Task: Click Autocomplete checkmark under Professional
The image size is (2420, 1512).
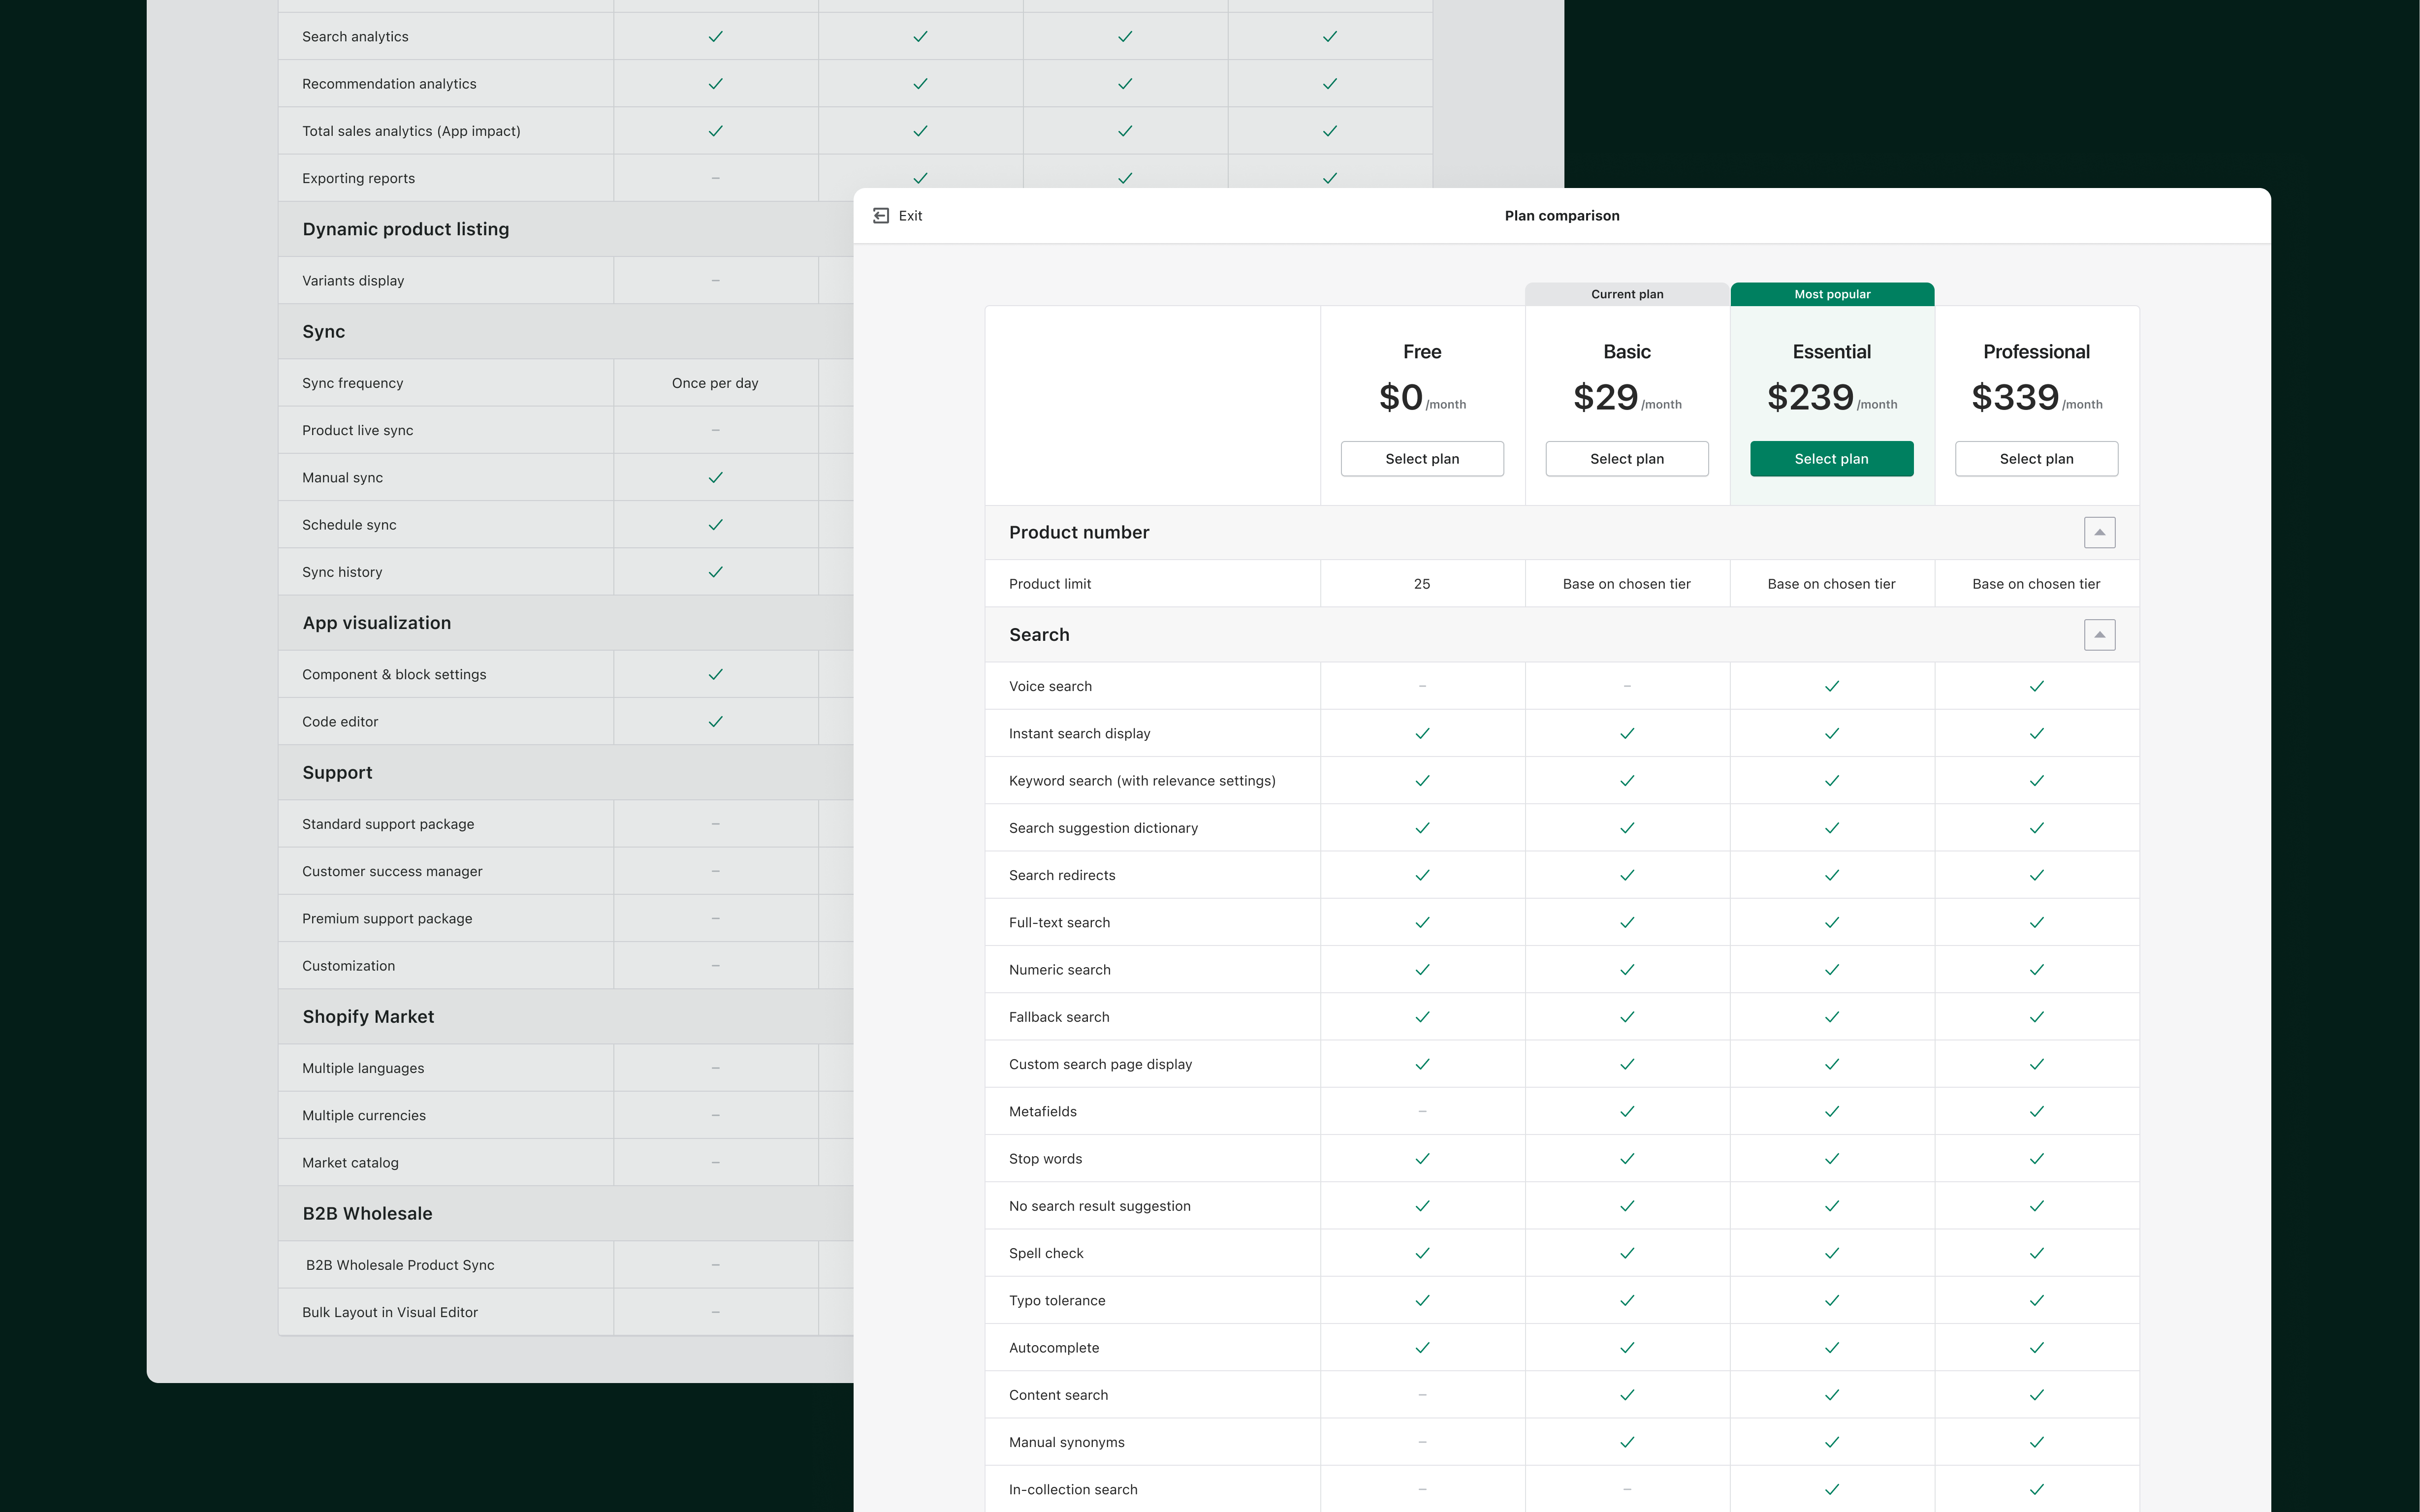Action: tap(2036, 1347)
